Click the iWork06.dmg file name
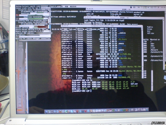 [125, 58]
